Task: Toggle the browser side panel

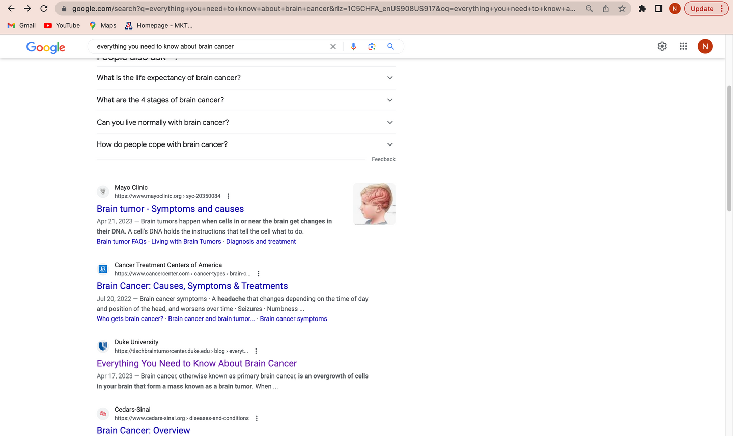Action: click(659, 9)
